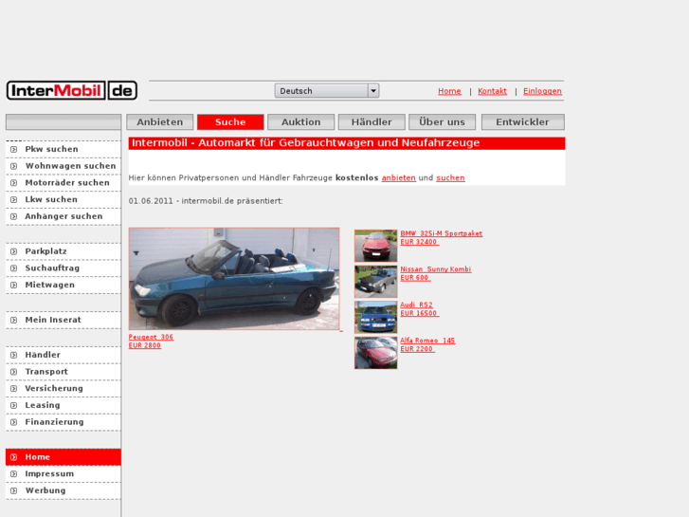The height and width of the screenshot is (517, 689).
Task: Click the EUR 2800 price link
Action: click(x=145, y=345)
